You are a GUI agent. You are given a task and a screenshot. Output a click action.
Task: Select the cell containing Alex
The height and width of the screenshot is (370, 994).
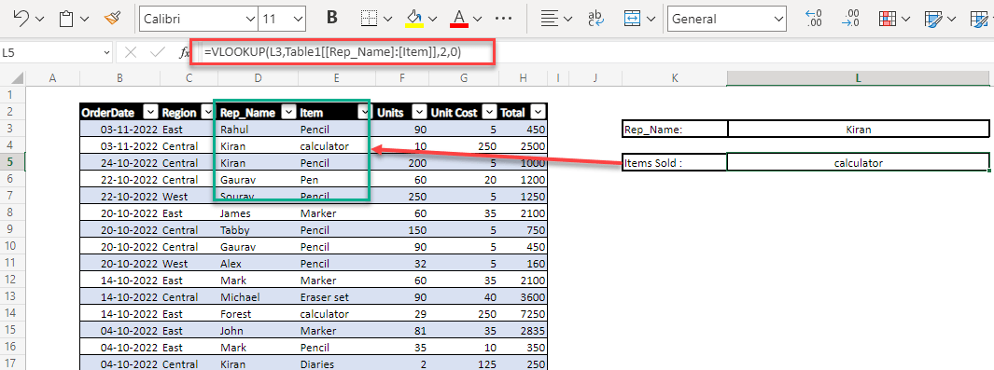point(258,263)
